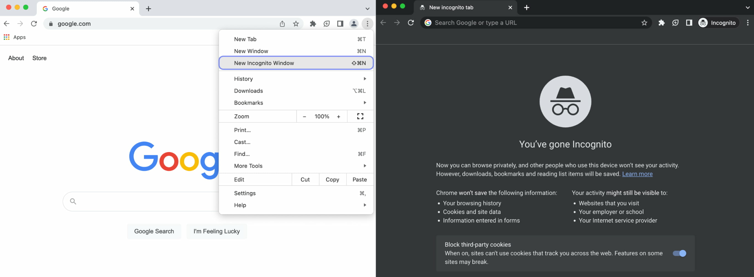Click the three-dot menu in Google window

tap(367, 24)
